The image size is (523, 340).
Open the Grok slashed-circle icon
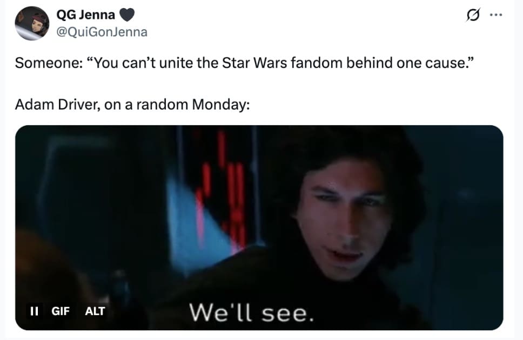473,15
